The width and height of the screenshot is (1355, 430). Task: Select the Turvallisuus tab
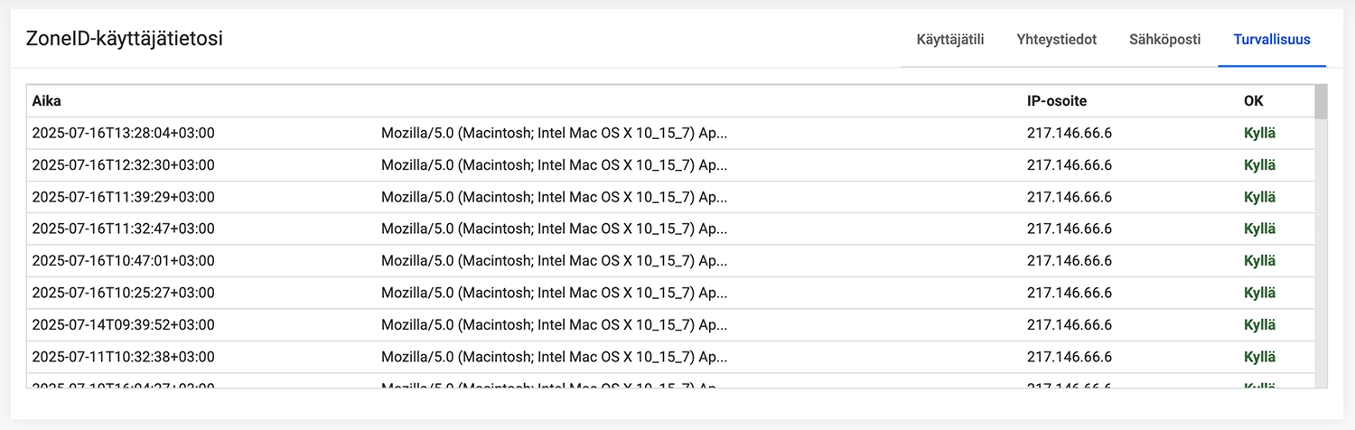click(1272, 40)
